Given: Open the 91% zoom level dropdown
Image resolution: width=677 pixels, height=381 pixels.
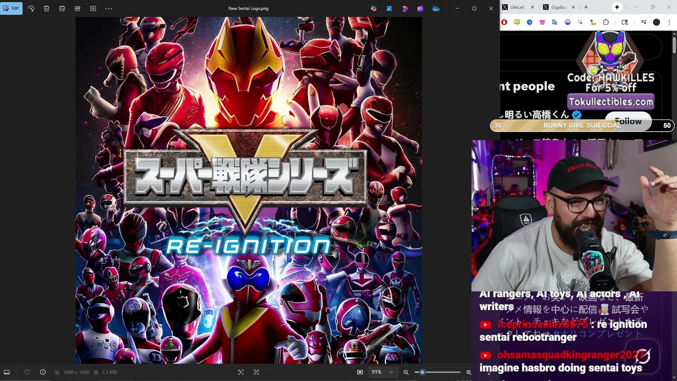Looking at the screenshot, I should pyautogui.click(x=383, y=372).
